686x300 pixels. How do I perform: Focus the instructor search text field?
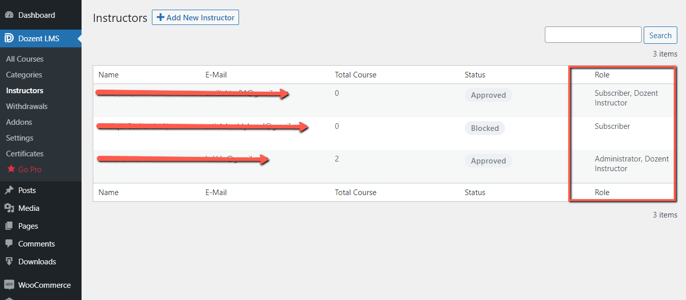pos(593,35)
